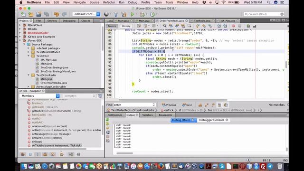The image size is (304, 171).
Task: Toggle the History view button
Action: (126, 26)
